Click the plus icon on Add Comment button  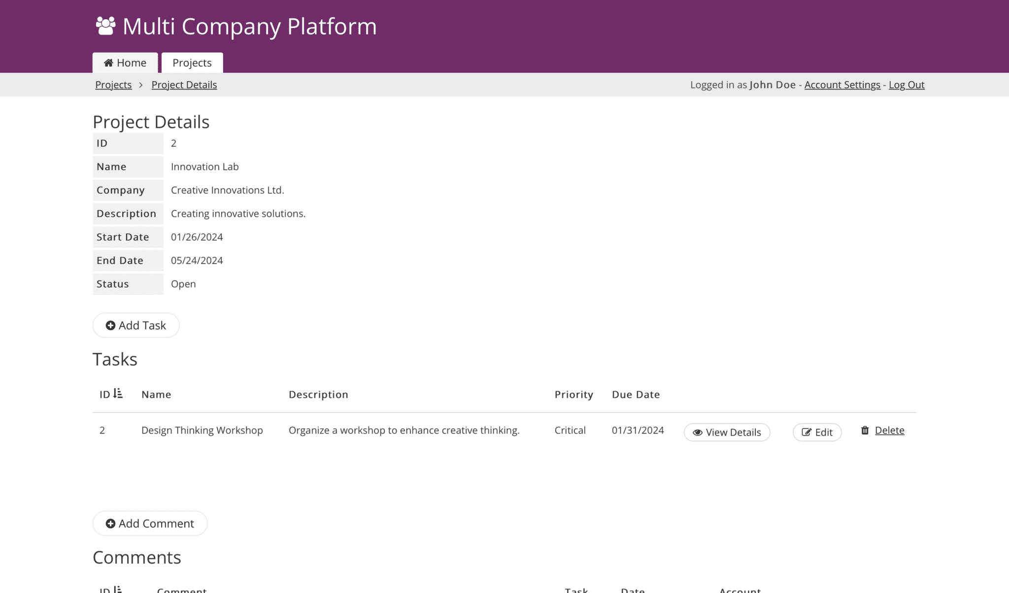click(x=110, y=523)
